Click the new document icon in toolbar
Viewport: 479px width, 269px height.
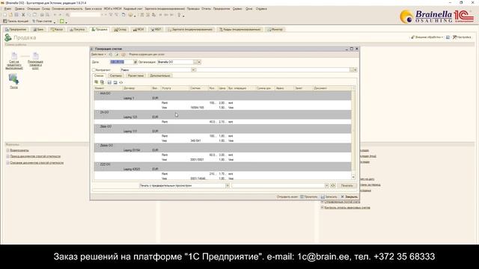[x=5, y=15]
